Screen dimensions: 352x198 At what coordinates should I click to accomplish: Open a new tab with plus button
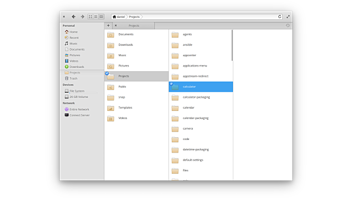(x=108, y=26)
